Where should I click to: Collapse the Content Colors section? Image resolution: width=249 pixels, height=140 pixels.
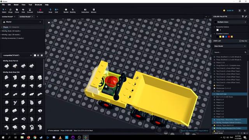coord(214,34)
